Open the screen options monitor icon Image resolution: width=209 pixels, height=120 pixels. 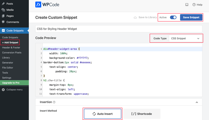187,5
